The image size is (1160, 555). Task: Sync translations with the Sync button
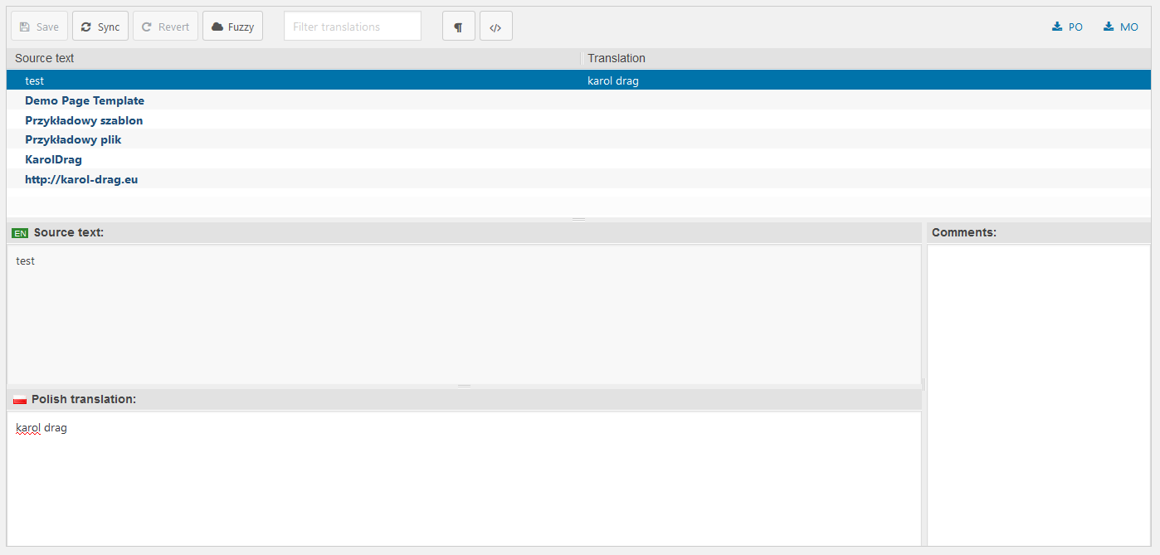click(x=100, y=27)
